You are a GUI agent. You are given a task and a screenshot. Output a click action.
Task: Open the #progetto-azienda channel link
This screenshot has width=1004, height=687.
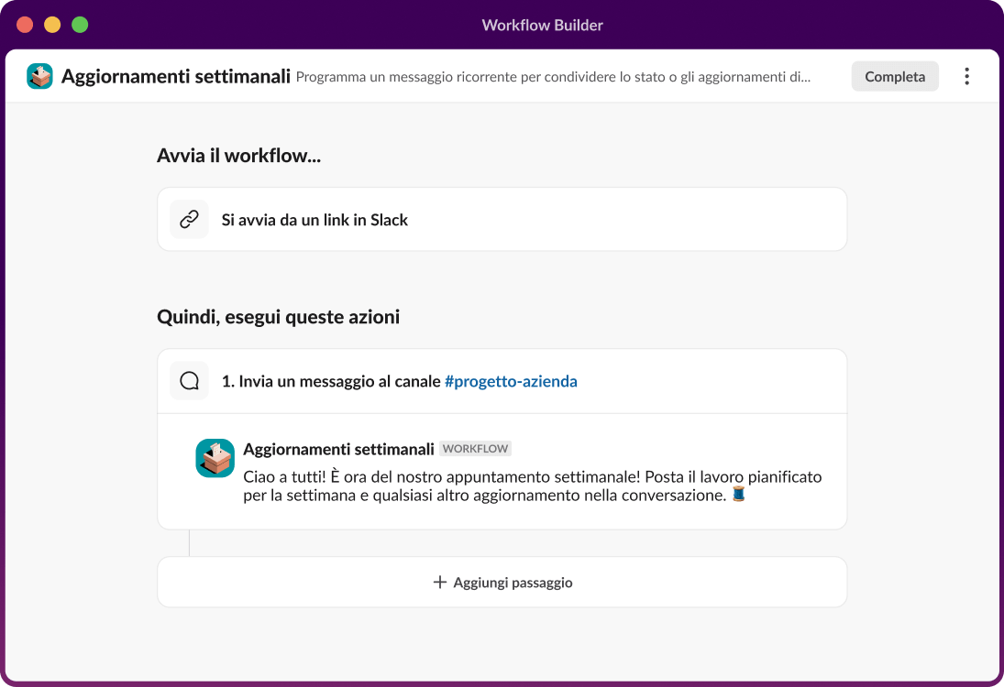pos(512,381)
